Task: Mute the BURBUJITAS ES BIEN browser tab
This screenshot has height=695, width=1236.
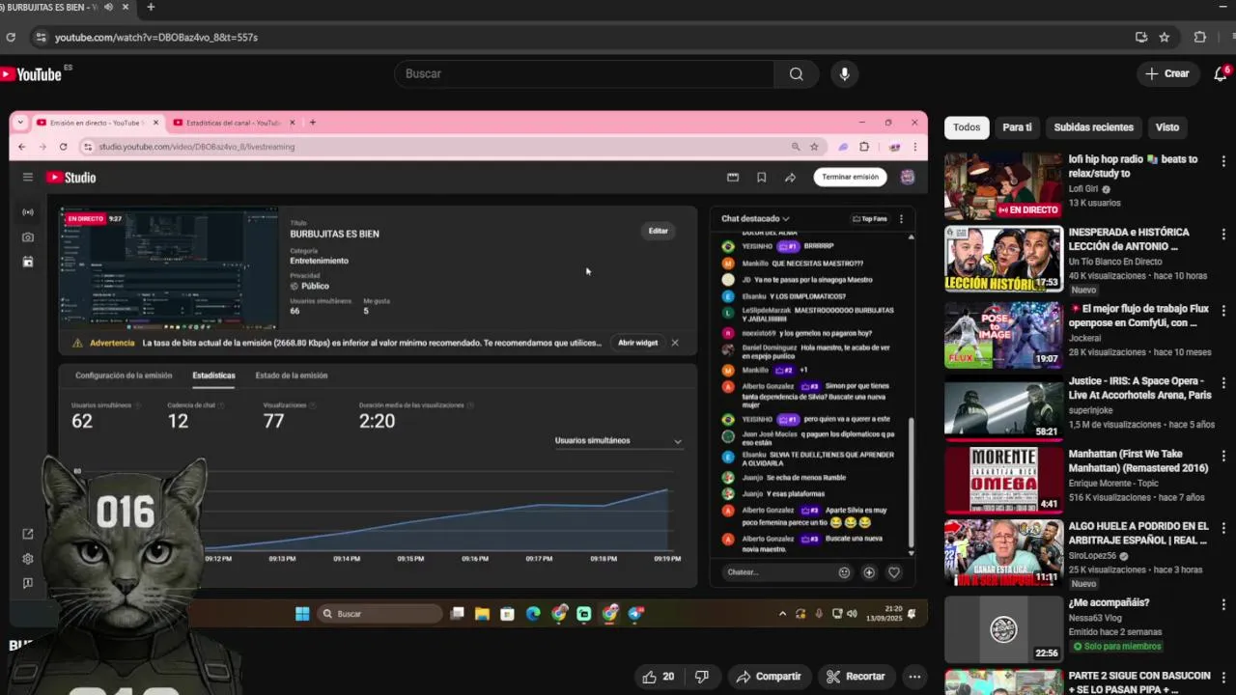Action: coord(108,7)
